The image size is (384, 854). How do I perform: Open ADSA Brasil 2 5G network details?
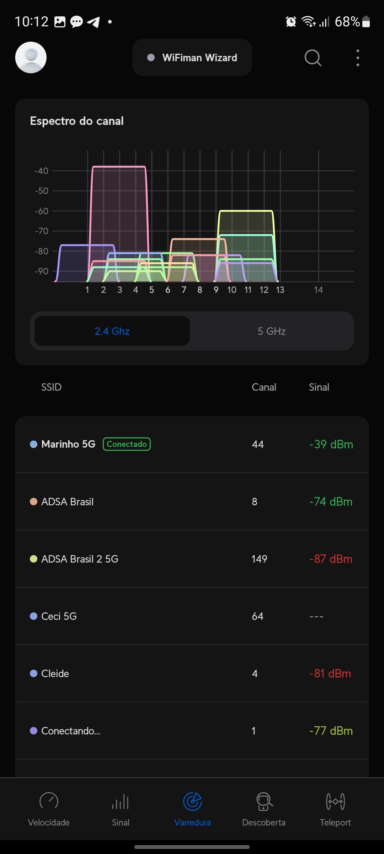coord(192,559)
